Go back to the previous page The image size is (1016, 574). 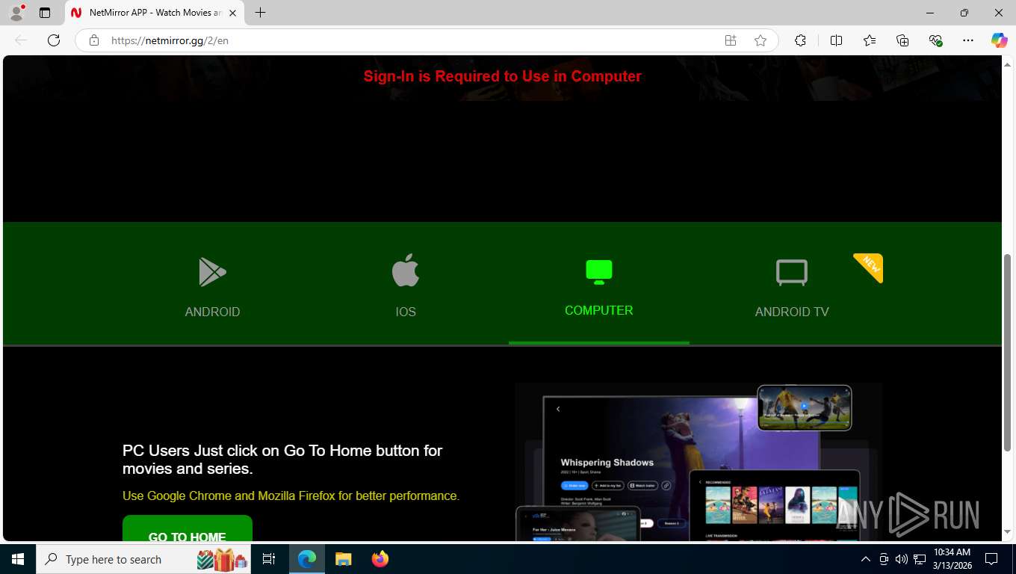click(x=21, y=40)
